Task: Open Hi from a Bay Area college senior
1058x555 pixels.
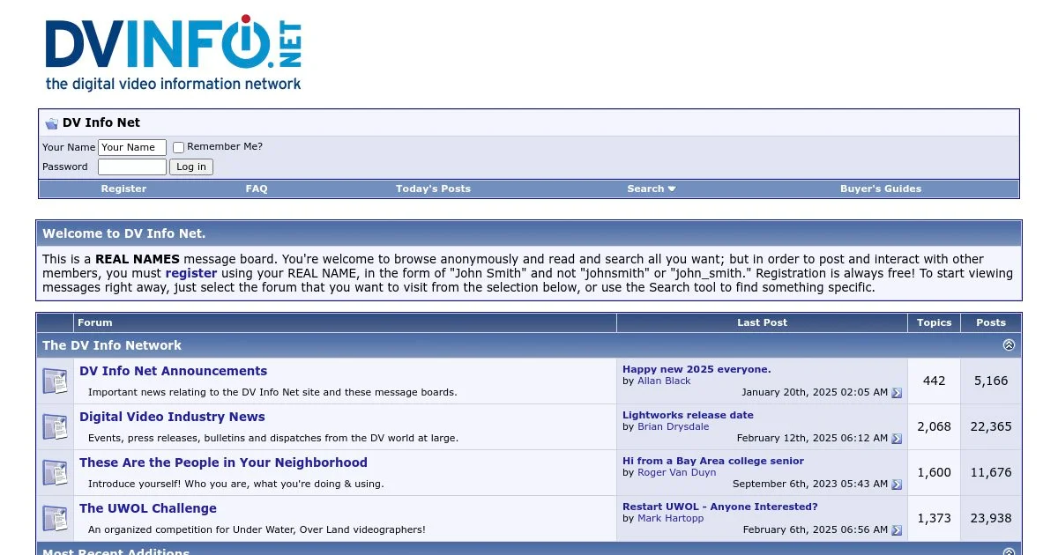Action: [x=713, y=461]
